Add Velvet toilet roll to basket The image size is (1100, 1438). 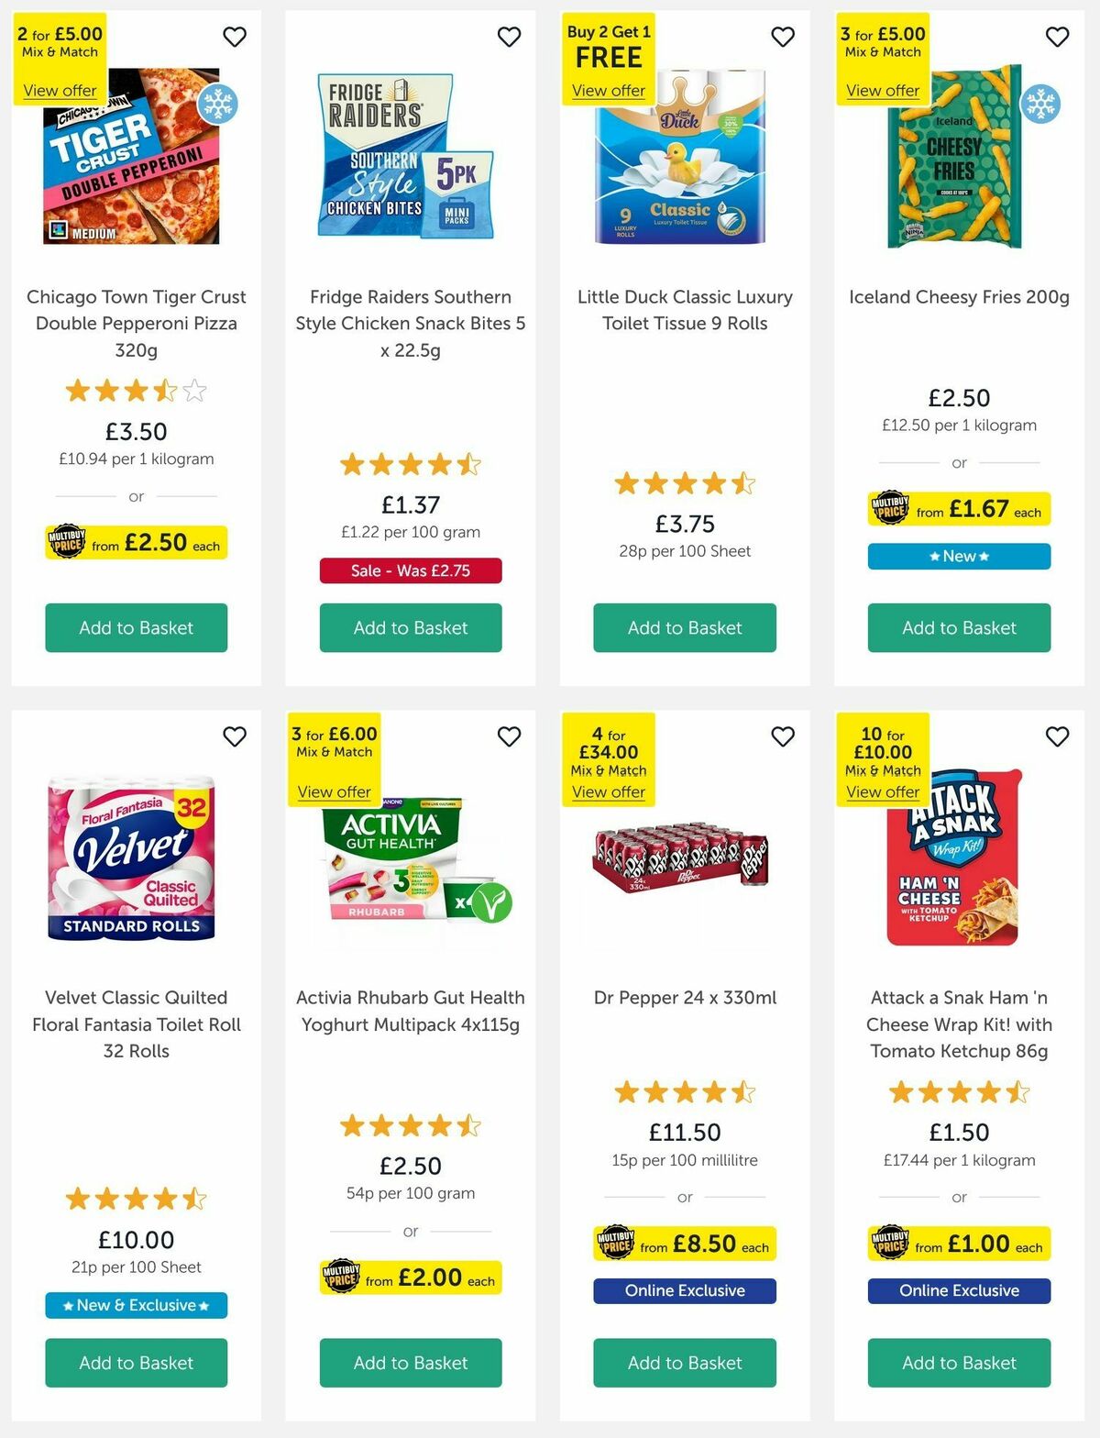point(136,1363)
